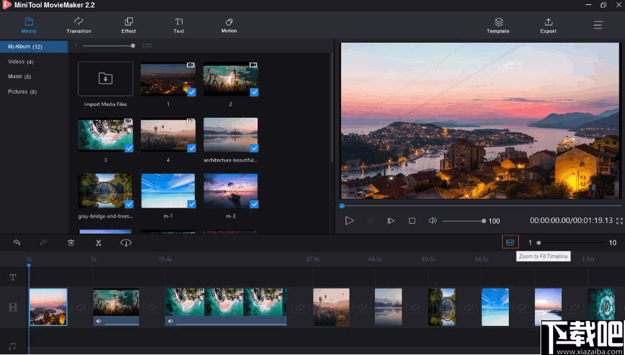This screenshot has height=355, width=625.
Task: Step to the previous frame
Action: (371, 221)
